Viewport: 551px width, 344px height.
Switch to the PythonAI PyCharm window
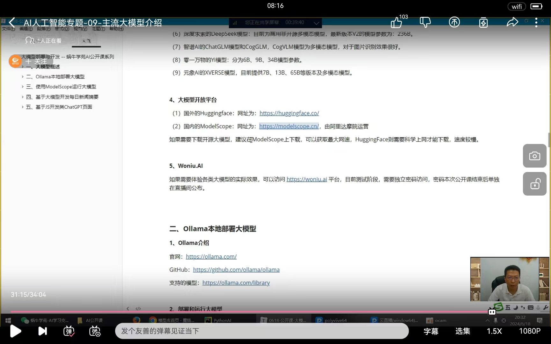[218, 320]
